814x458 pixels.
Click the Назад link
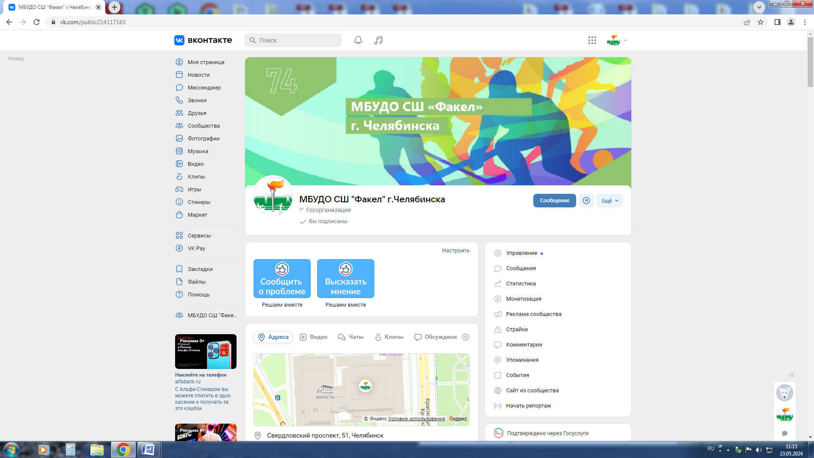pos(16,59)
